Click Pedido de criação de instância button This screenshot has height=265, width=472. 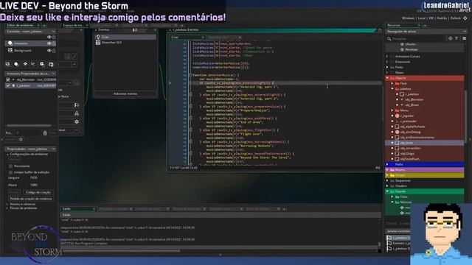coord(31,199)
